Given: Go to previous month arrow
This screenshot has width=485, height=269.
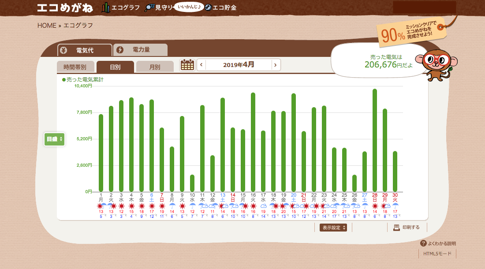Looking at the screenshot, I should (x=201, y=65).
